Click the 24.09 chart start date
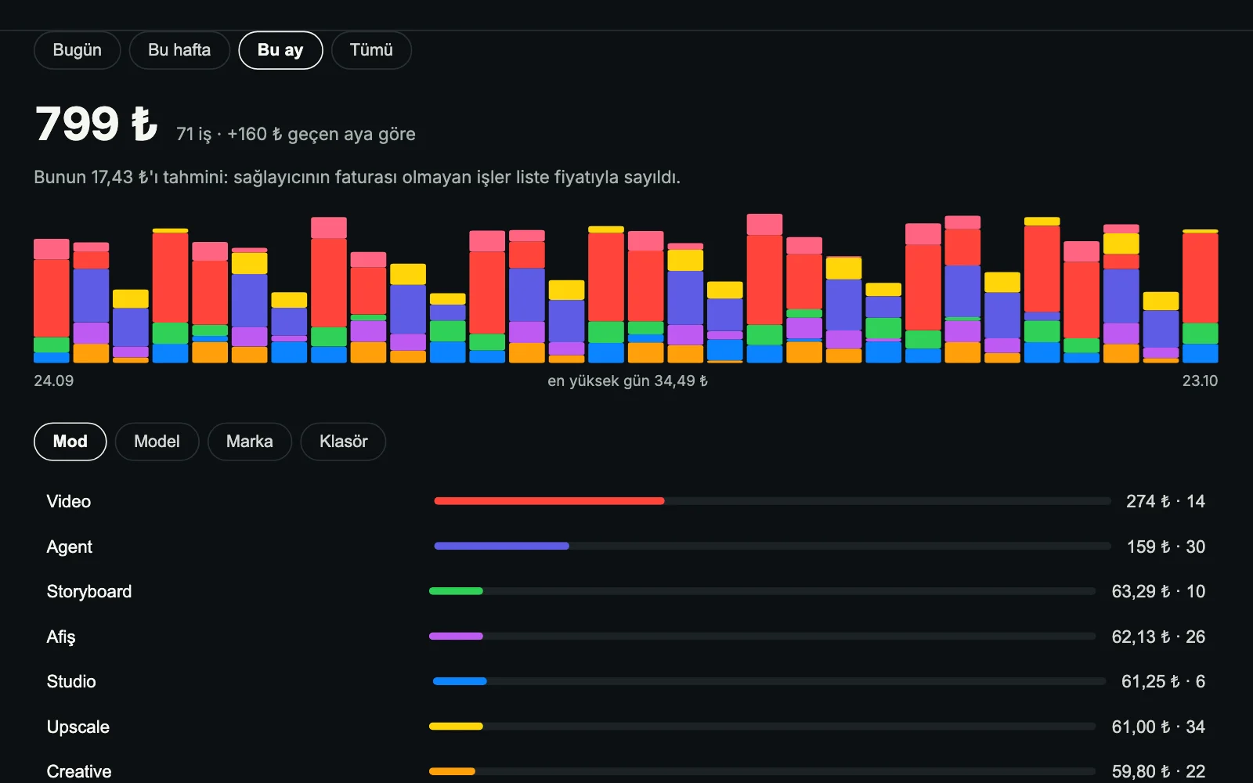The height and width of the screenshot is (783, 1253). pos(53,381)
